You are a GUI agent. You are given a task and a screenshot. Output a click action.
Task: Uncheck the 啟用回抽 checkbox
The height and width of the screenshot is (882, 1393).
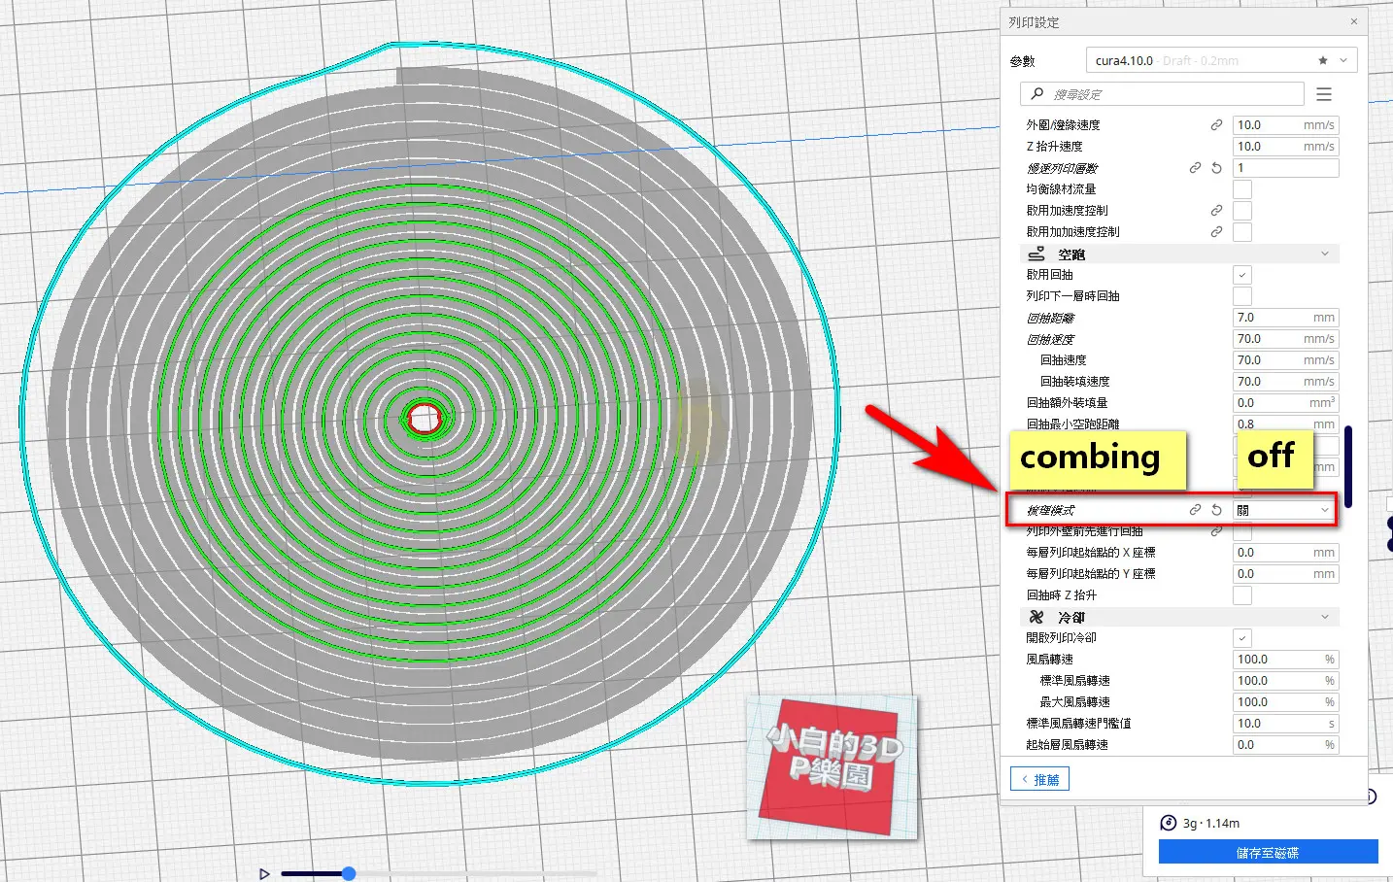(1242, 275)
